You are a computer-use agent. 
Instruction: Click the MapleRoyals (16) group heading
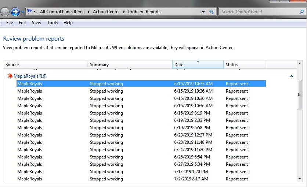(x=30, y=76)
